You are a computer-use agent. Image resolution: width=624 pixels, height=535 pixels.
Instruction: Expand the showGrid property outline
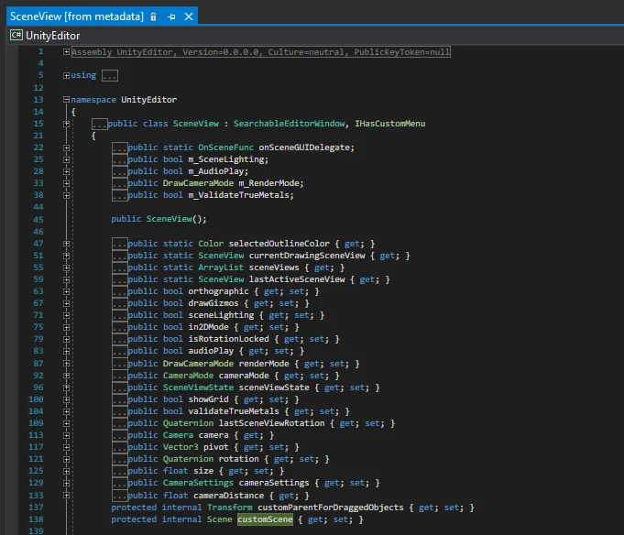coord(67,399)
